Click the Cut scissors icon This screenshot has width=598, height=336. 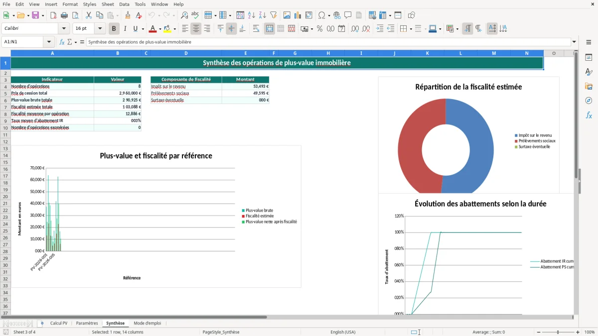[89, 15]
